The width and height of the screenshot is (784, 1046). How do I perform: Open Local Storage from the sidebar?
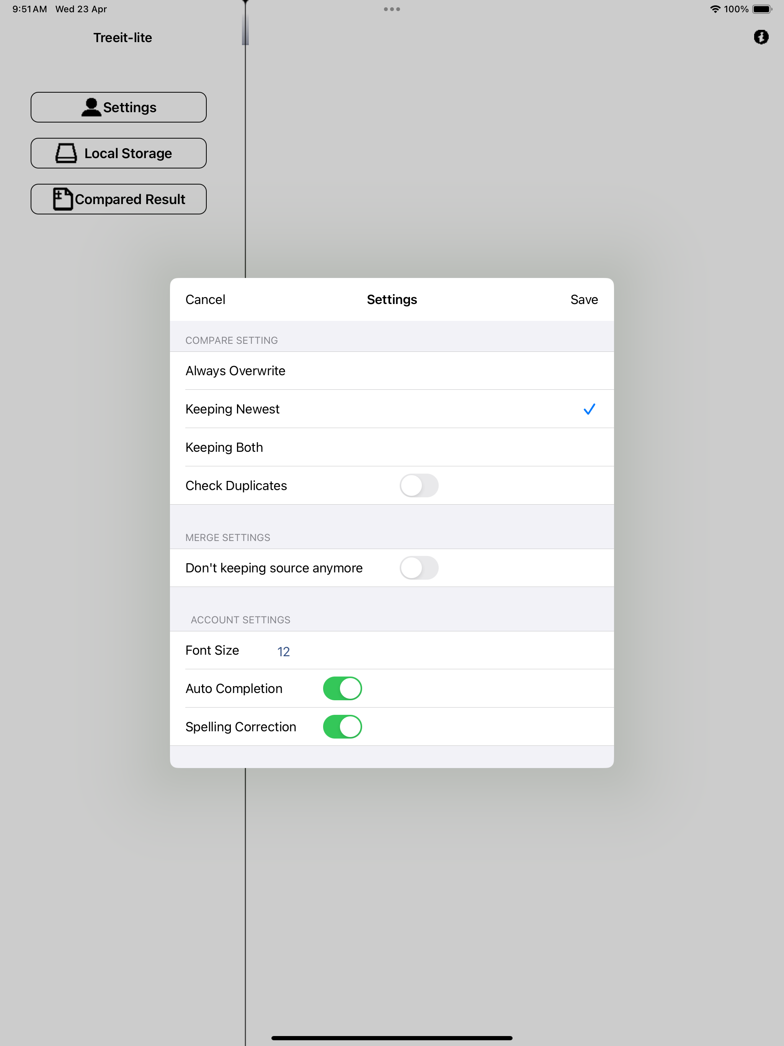[119, 153]
